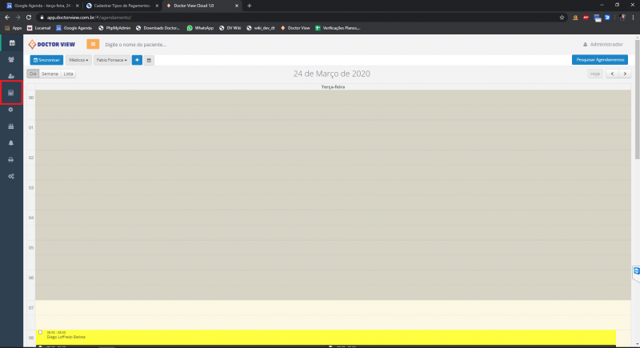Open the patients group sidebar icon
The height and width of the screenshot is (348, 640).
(11, 59)
